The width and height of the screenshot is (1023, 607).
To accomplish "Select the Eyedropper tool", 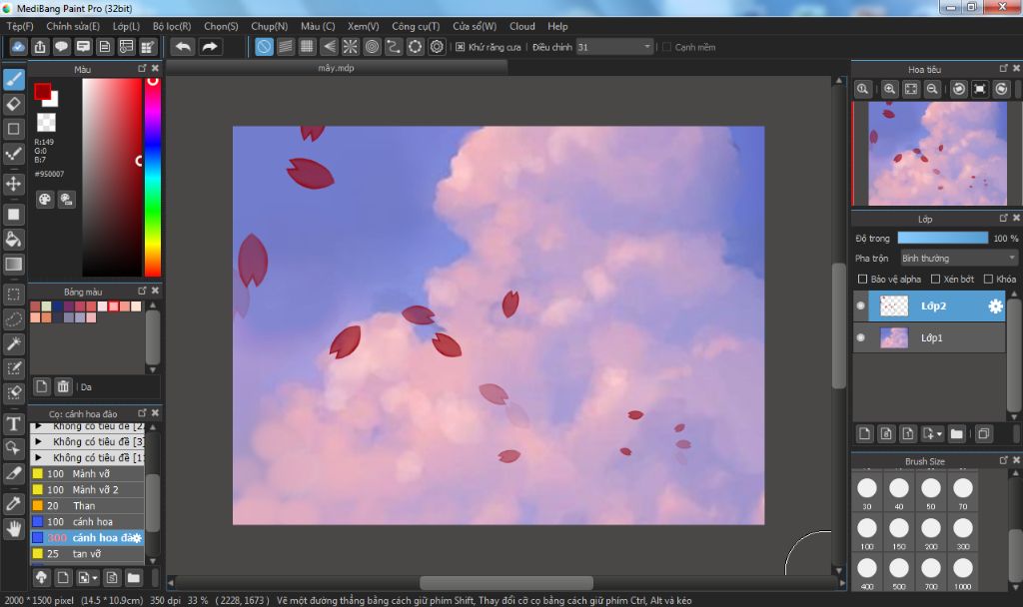I will click(14, 504).
